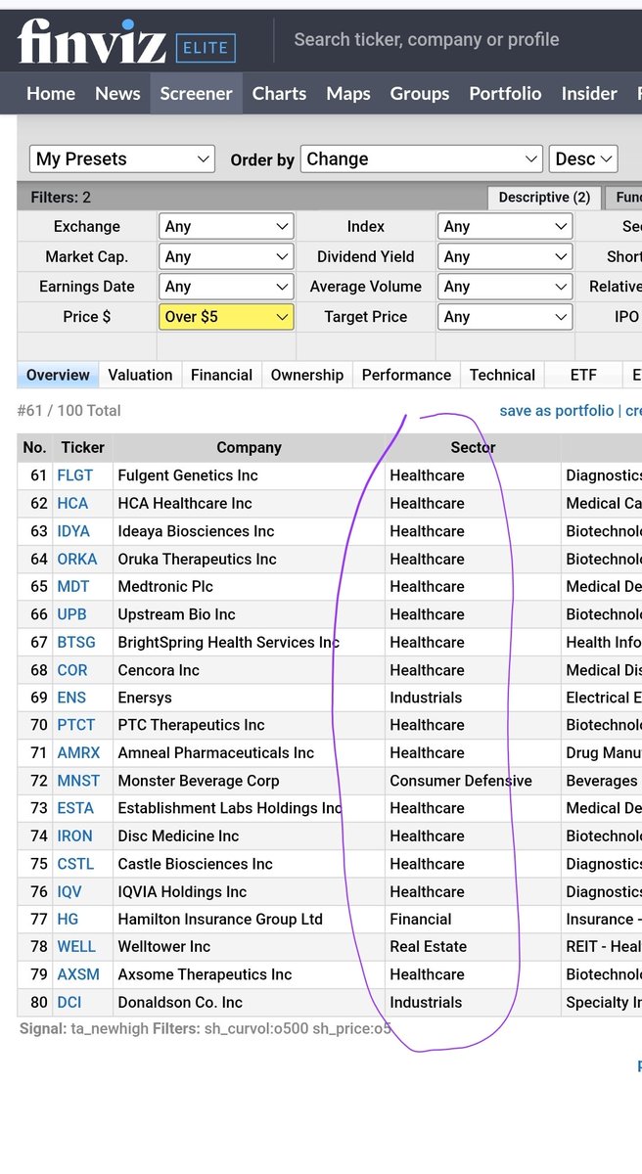
Task: Open the Exchange filter dropdown
Action: click(226, 226)
